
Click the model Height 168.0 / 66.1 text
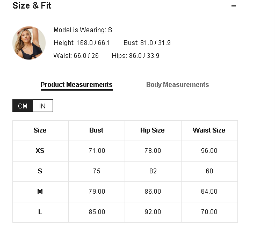tap(82, 43)
